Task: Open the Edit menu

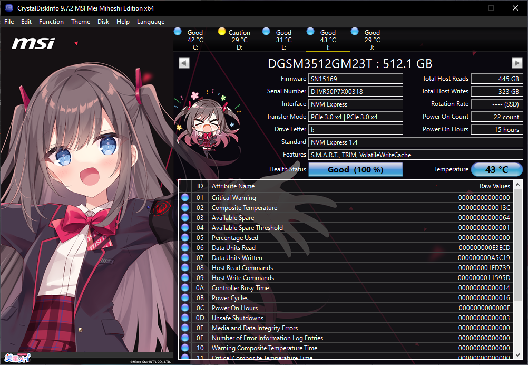Action: [x=26, y=22]
